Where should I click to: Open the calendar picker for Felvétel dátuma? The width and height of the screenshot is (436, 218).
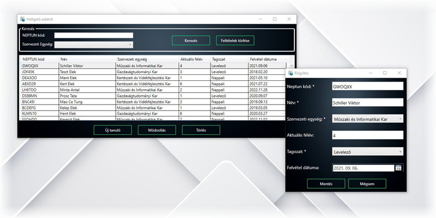[398, 168]
